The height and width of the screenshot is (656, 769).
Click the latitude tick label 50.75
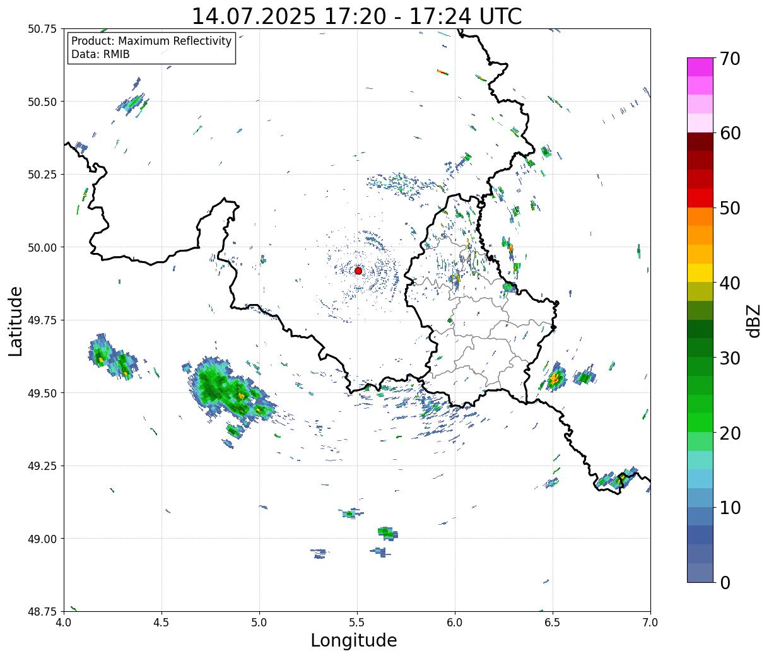pyautogui.click(x=42, y=29)
